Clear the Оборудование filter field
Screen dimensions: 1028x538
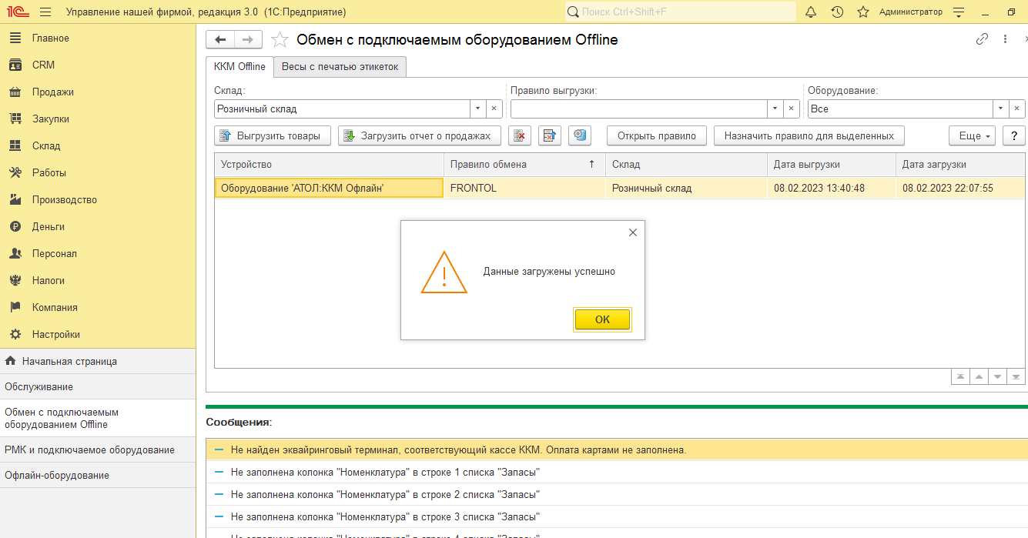pyautogui.click(x=1017, y=109)
